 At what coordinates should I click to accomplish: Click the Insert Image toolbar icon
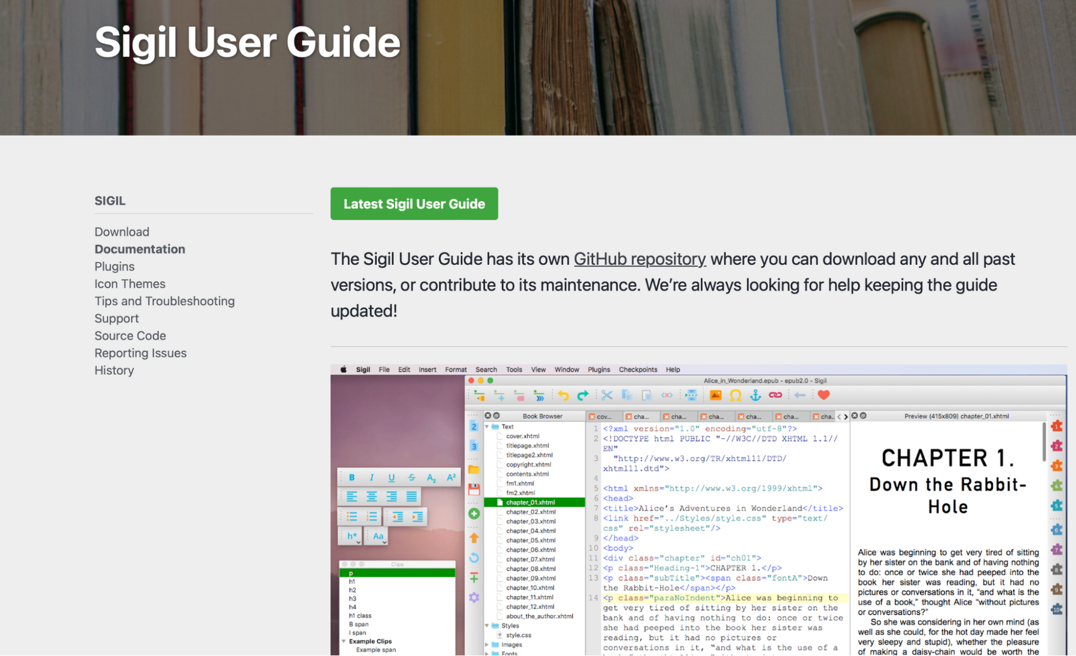coord(716,396)
